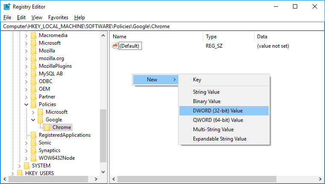Expand the SYSTEM hive node

pos(19,166)
